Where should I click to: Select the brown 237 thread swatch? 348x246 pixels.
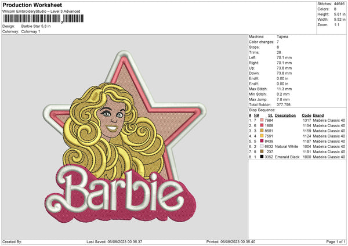click(x=262, y=151)
